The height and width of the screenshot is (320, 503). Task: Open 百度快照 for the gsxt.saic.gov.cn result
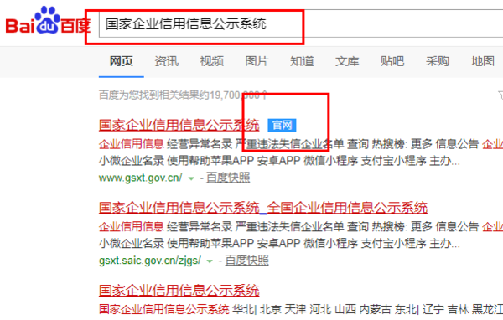pos(246,260)
